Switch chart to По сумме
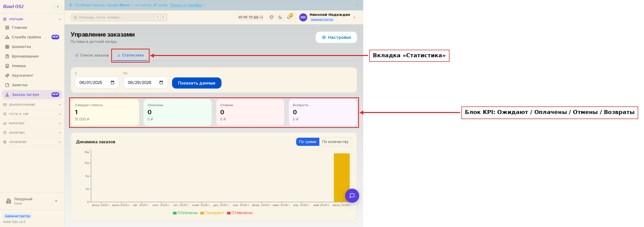The width and height of the screenshot is (644, 227). (x=307, y=142)
